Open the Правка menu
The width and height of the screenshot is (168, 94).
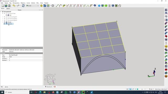click(x=6, y=3)
